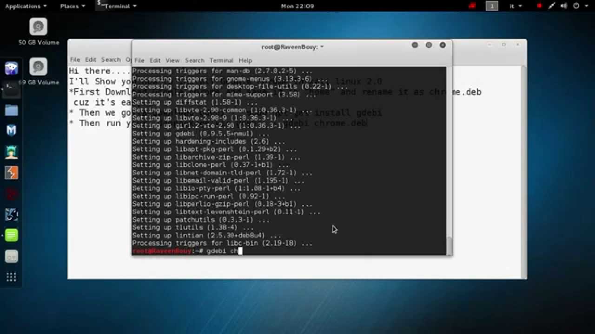
Task: Click line 'Setting up gdebi (0.9.5.5+nmu1)'
Action: click(201, 134)
